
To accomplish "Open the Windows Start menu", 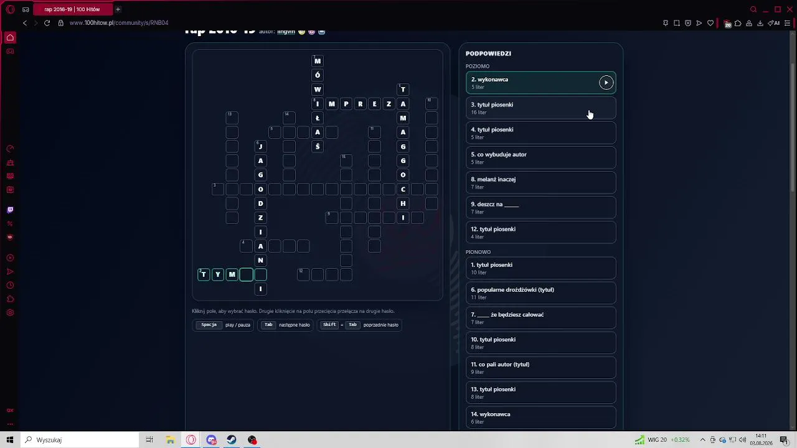I will tap(10, 440).
